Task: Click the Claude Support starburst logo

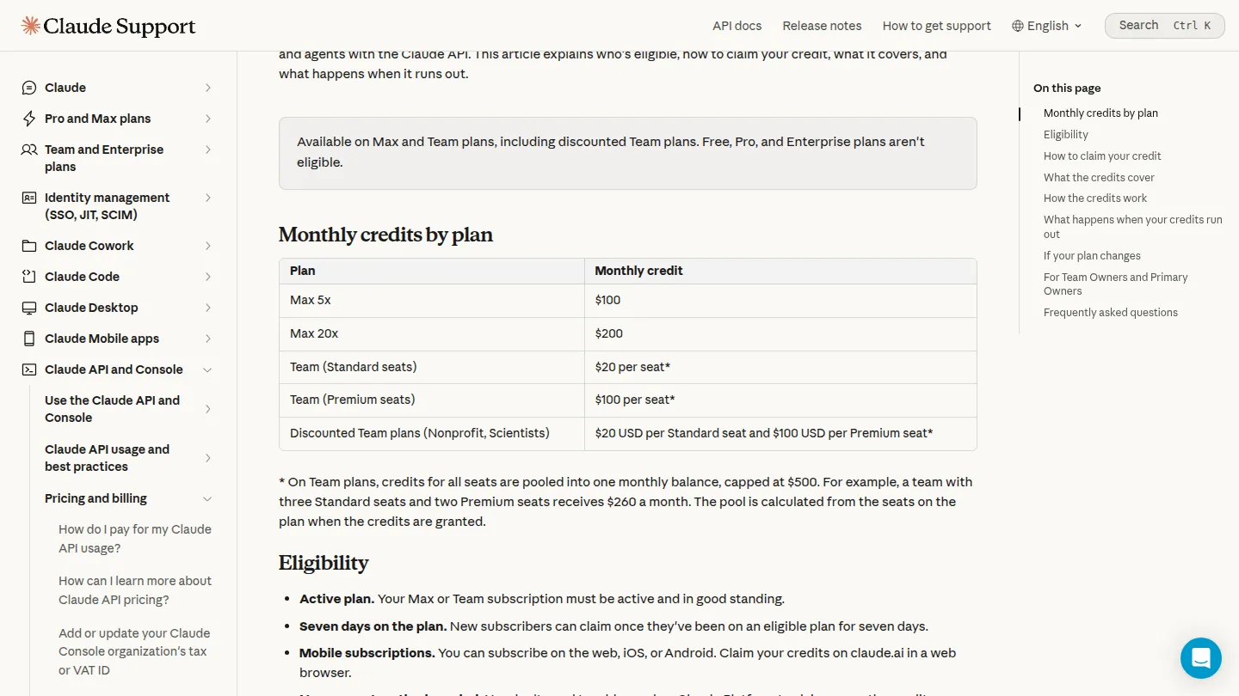Action: [x=31, y=26]
